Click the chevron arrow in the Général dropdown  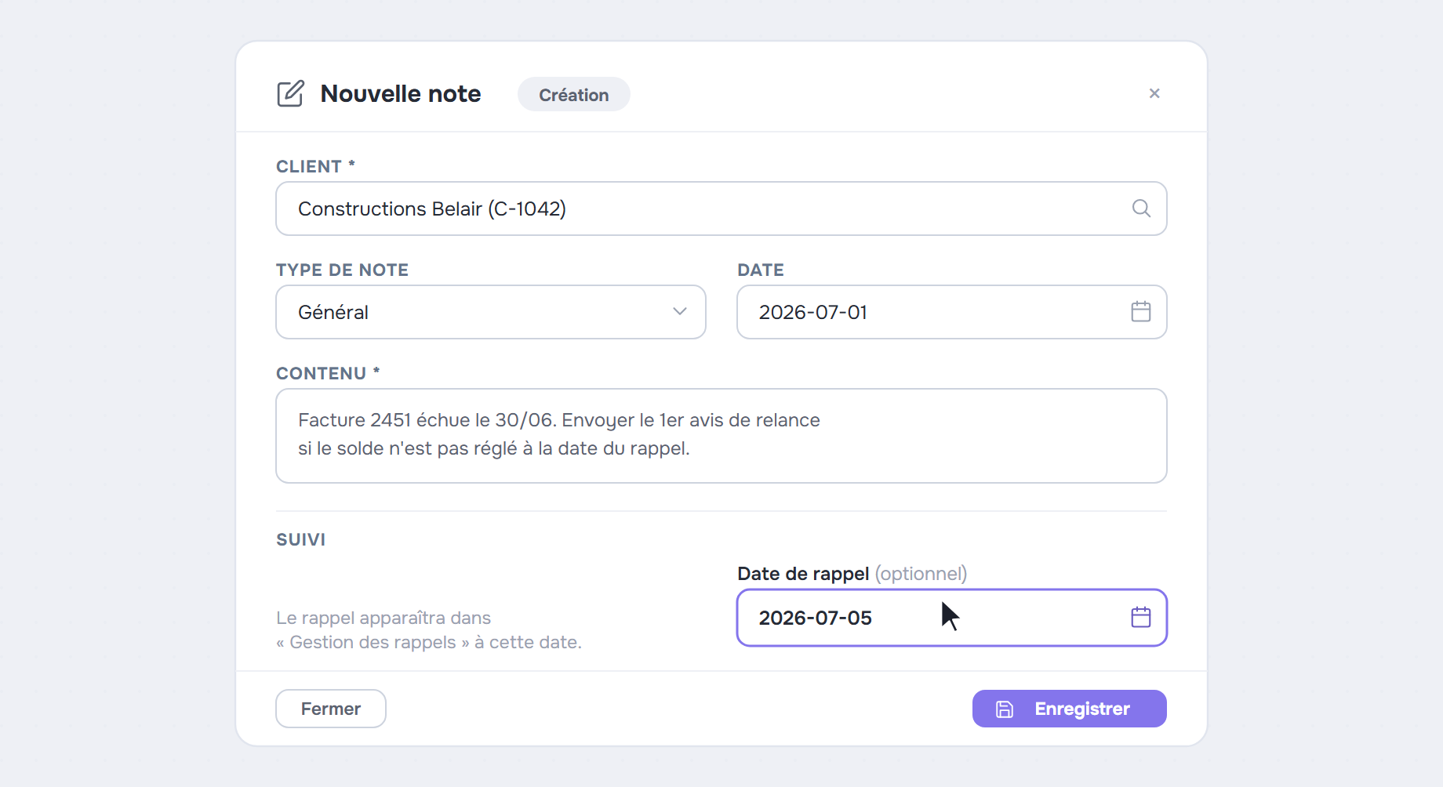tap(680, 312)
